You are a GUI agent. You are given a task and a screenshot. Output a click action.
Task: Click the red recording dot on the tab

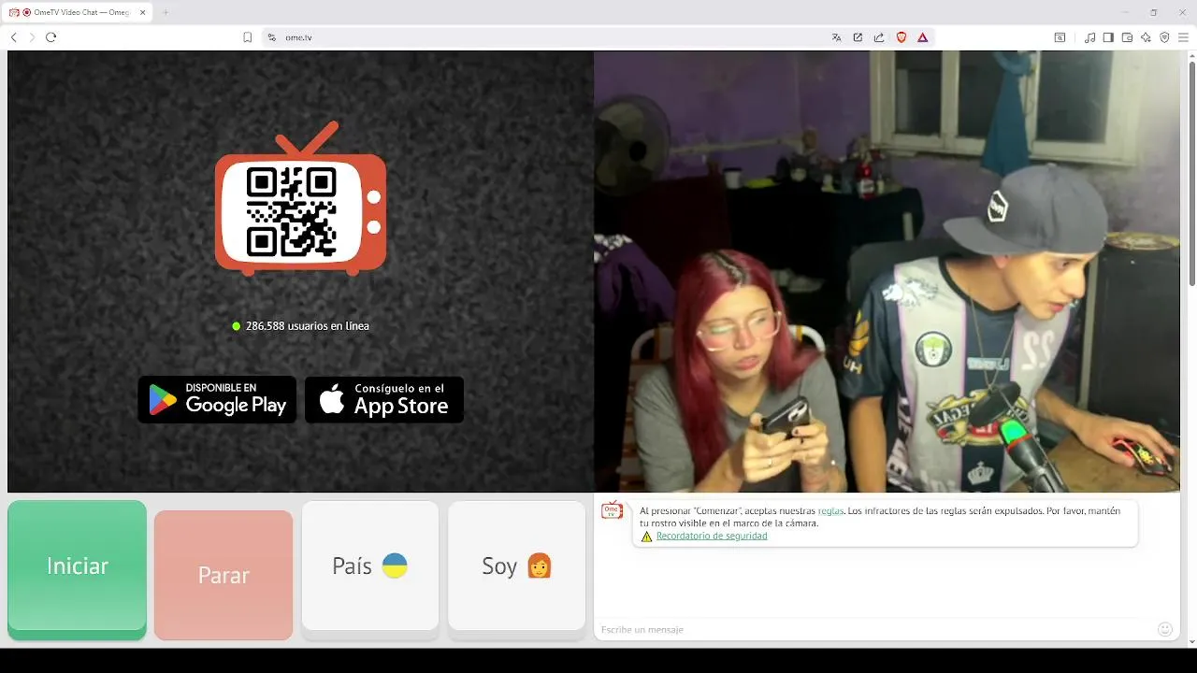pyautogui.click(x=26, y=12)
